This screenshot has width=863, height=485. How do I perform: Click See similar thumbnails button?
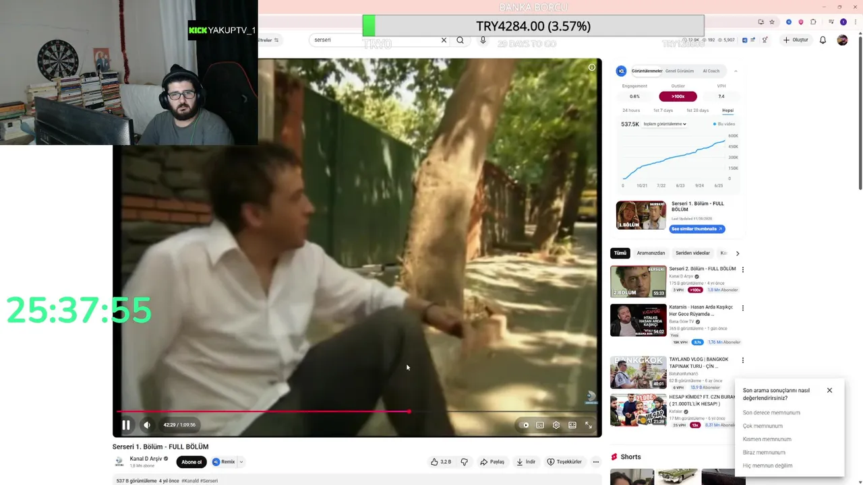click(x=697, y=229)
